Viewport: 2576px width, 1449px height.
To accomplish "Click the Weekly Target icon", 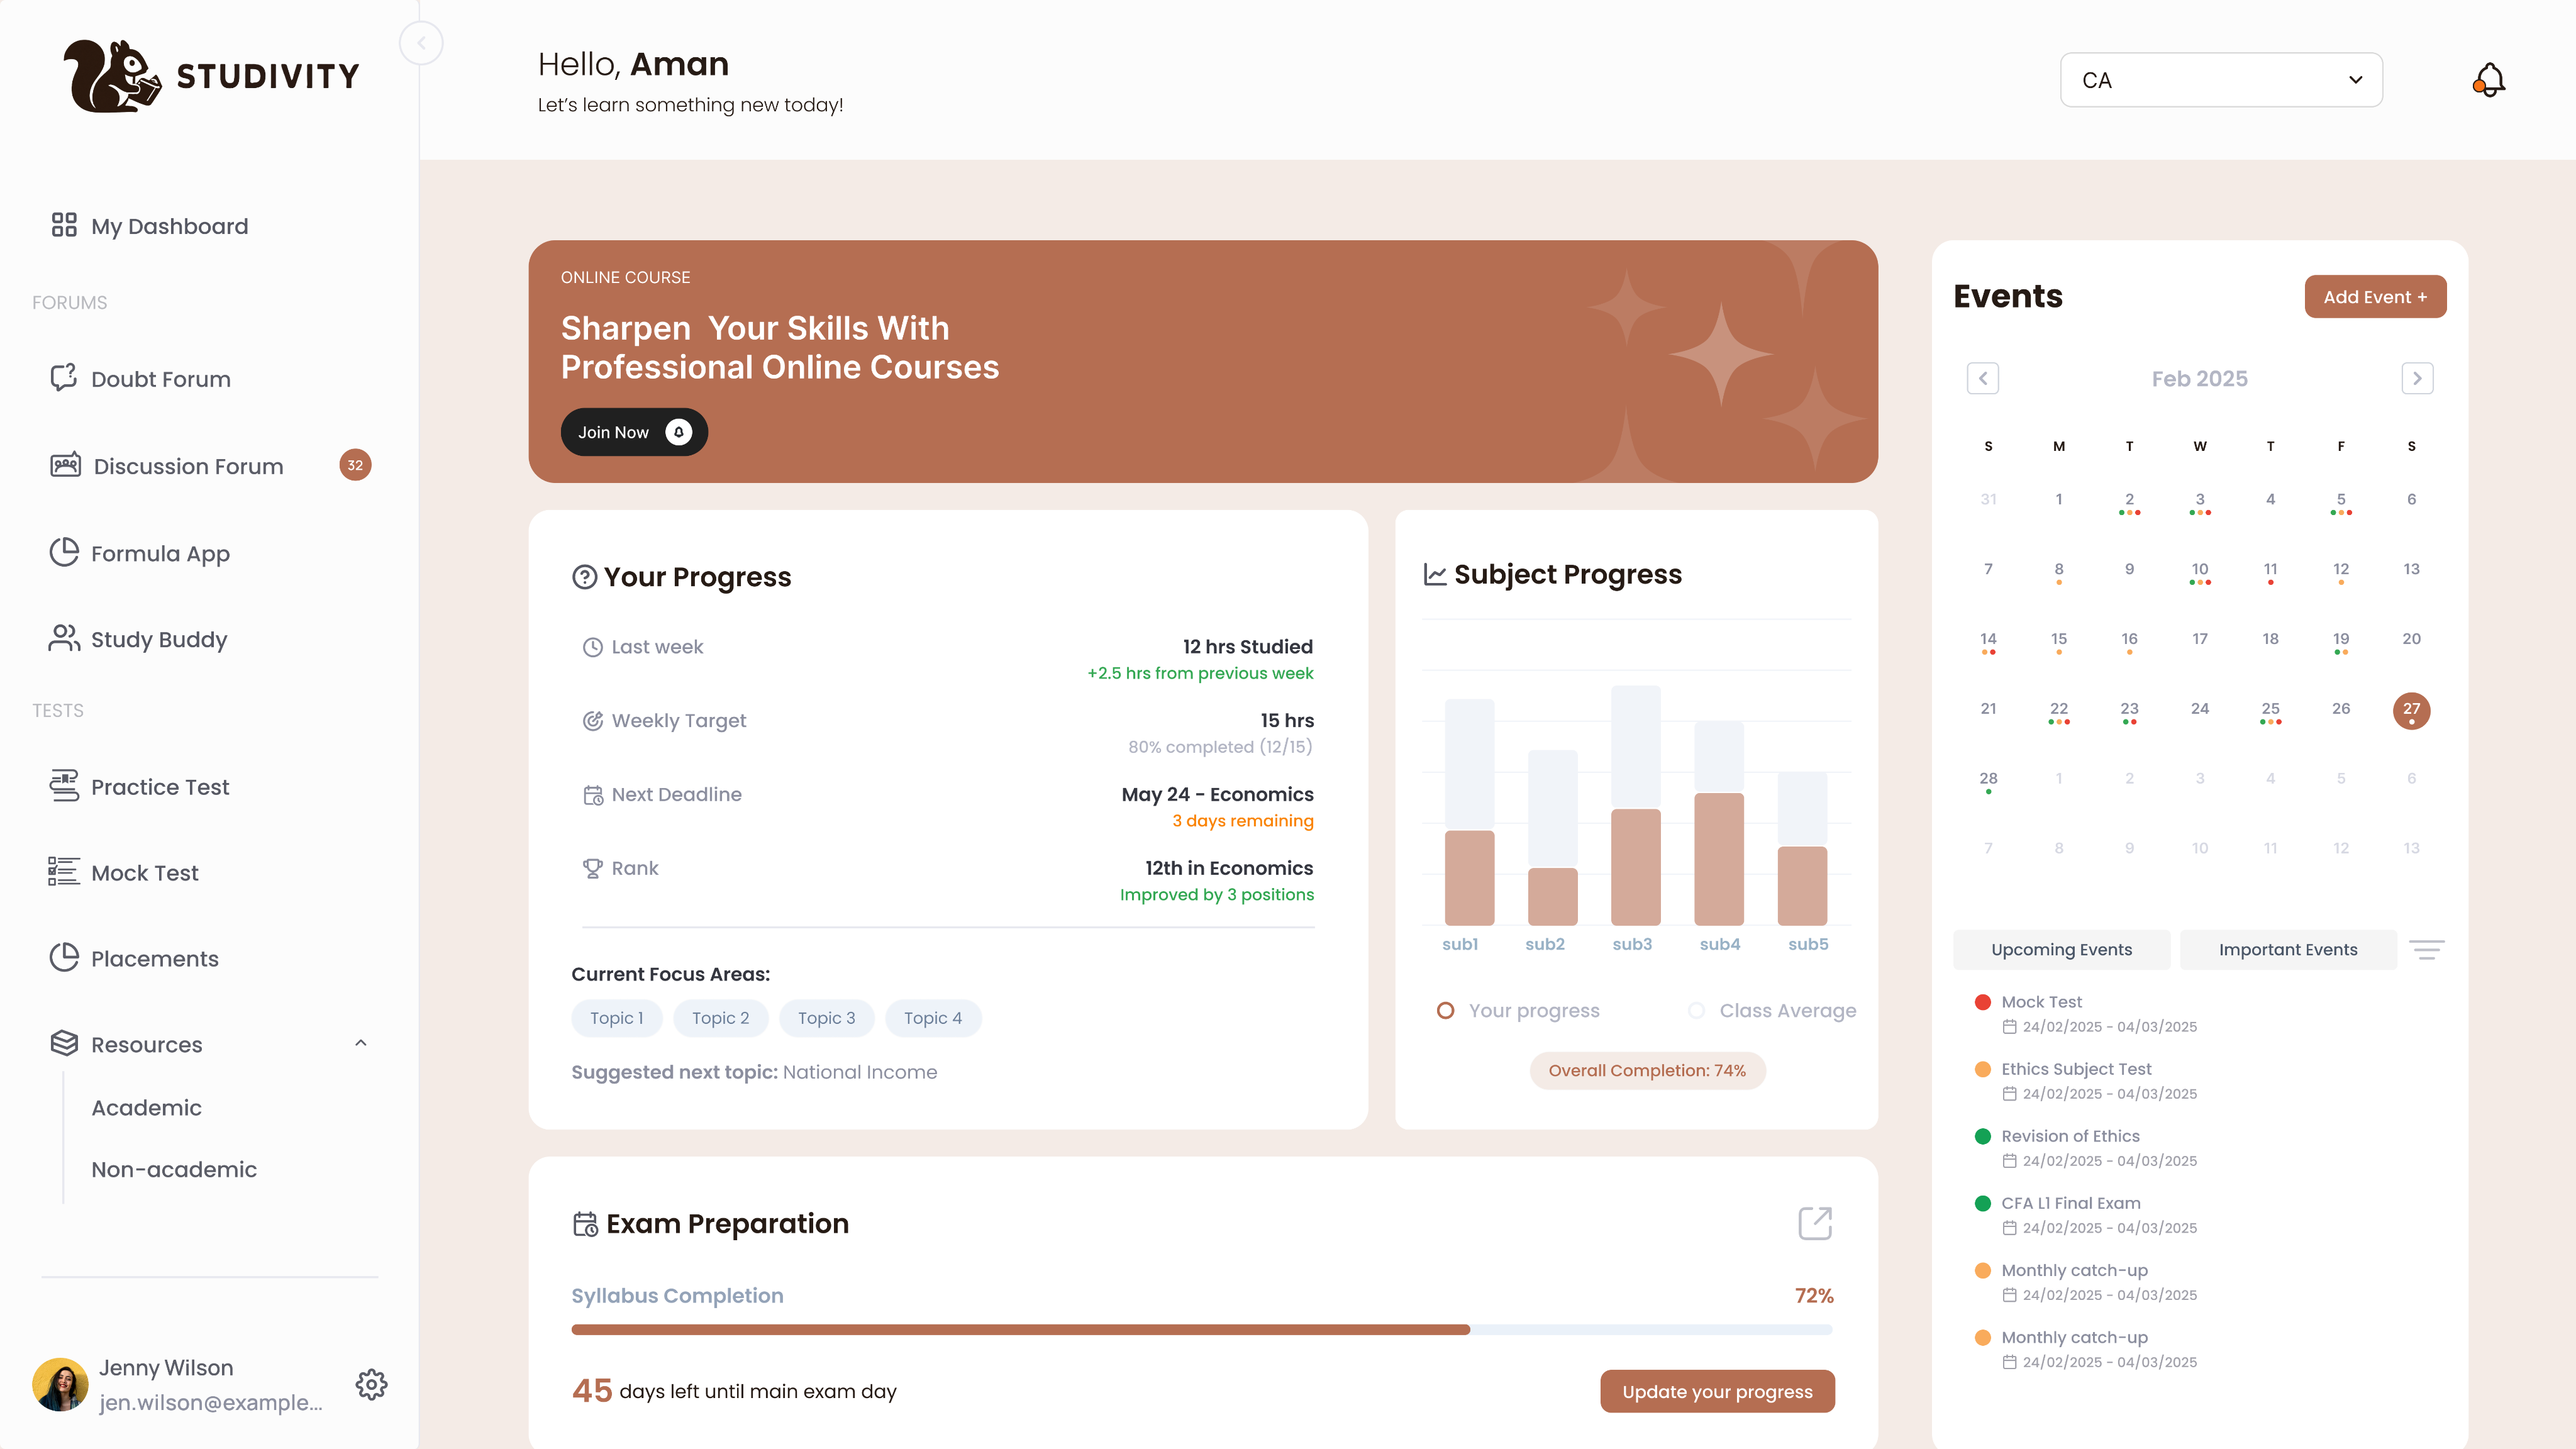I will coord(593,721).
